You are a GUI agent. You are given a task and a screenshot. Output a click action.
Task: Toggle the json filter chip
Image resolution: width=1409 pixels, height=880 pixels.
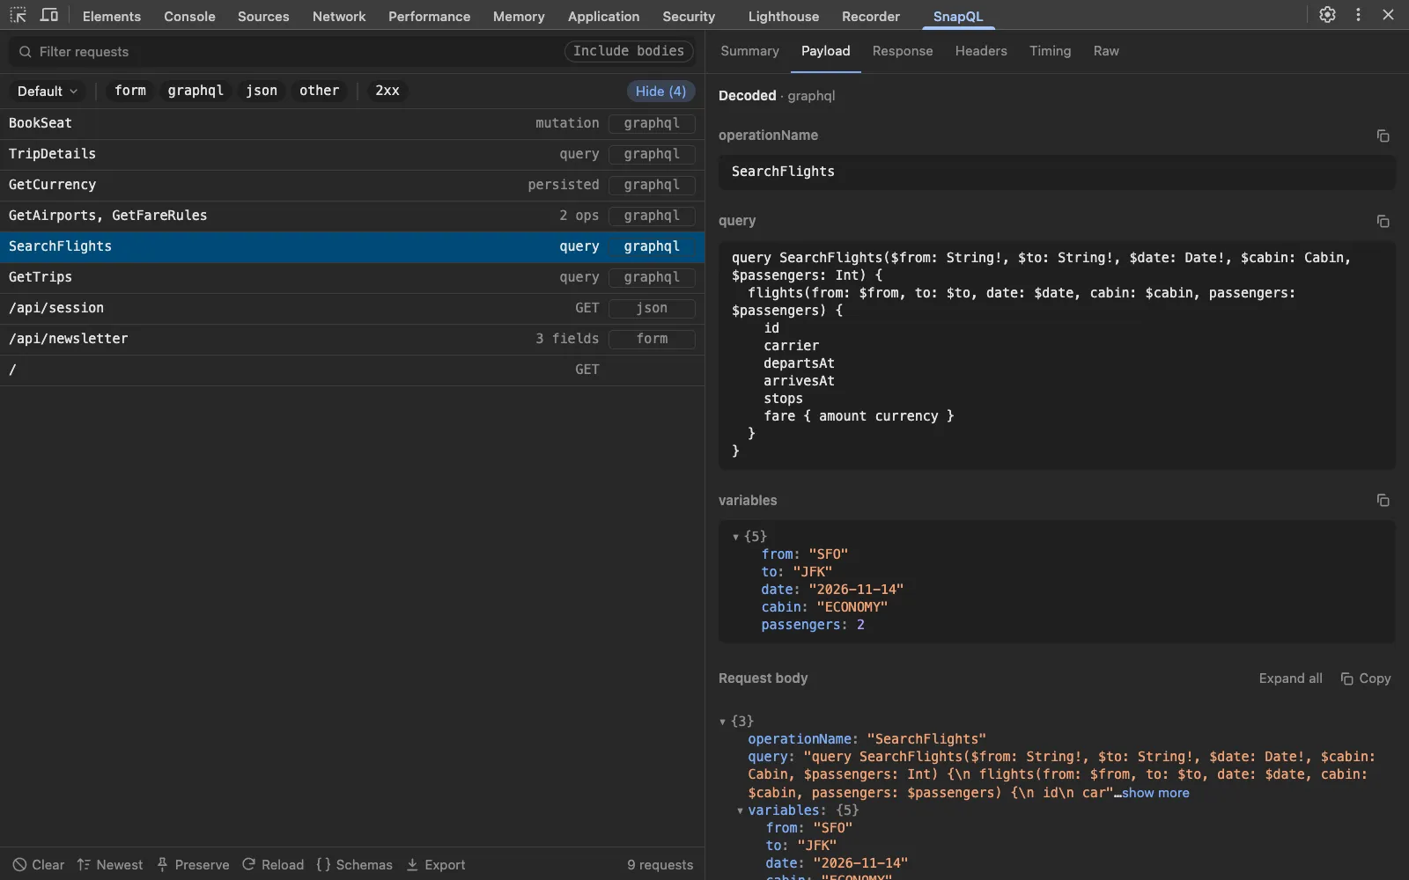pyautogui.click(x=262, y=91)
